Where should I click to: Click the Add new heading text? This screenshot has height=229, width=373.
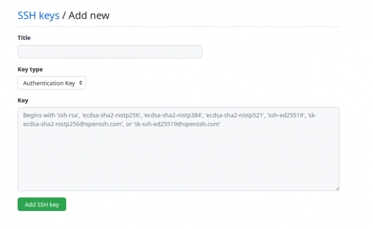coord(89,15)
